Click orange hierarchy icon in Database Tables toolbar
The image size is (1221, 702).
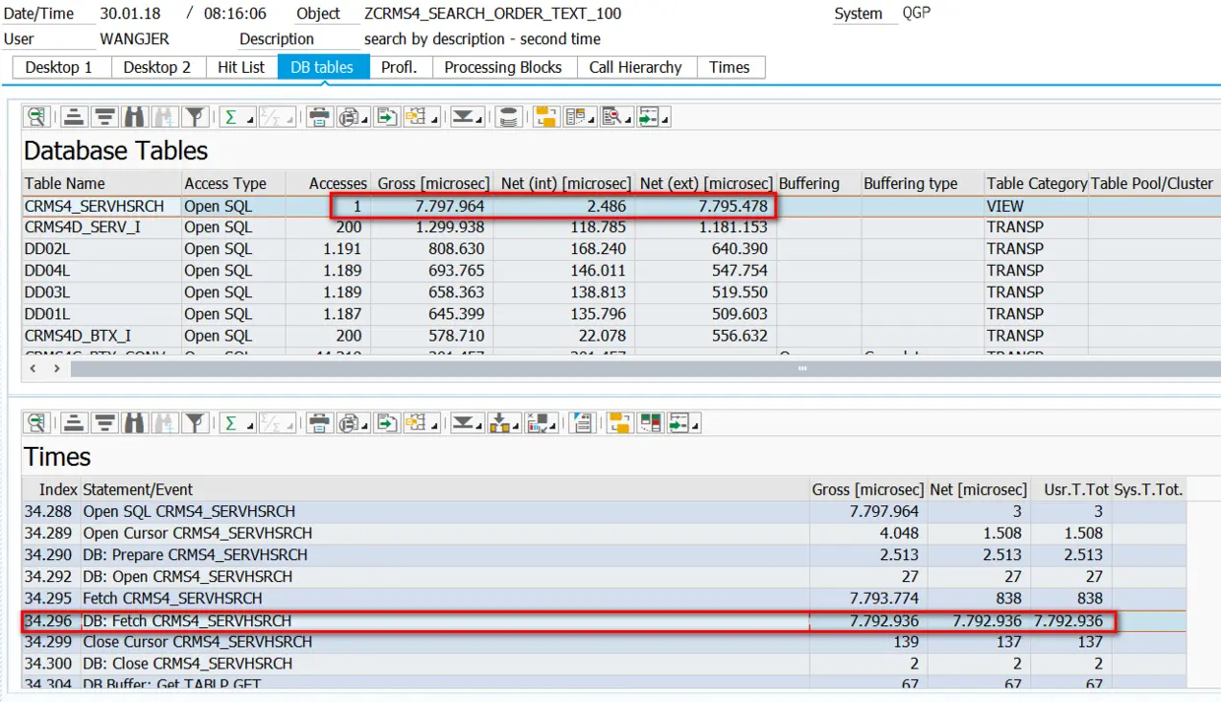click(x=546, y=117)
